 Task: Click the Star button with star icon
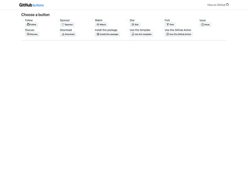pos(135,25)
